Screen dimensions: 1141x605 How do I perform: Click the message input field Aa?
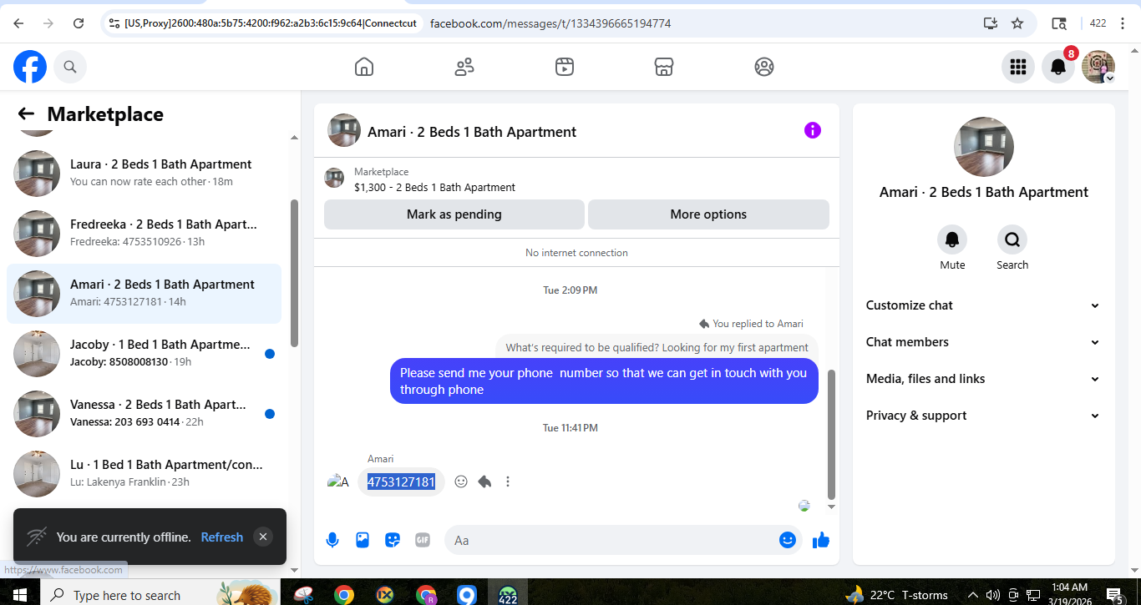tap(610, 540)
